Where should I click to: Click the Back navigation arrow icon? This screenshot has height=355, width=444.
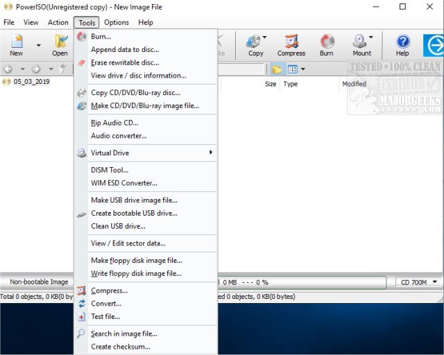point(8,69)
